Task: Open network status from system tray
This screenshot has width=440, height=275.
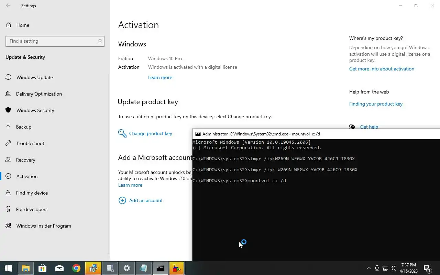Action: coord(385,268)
